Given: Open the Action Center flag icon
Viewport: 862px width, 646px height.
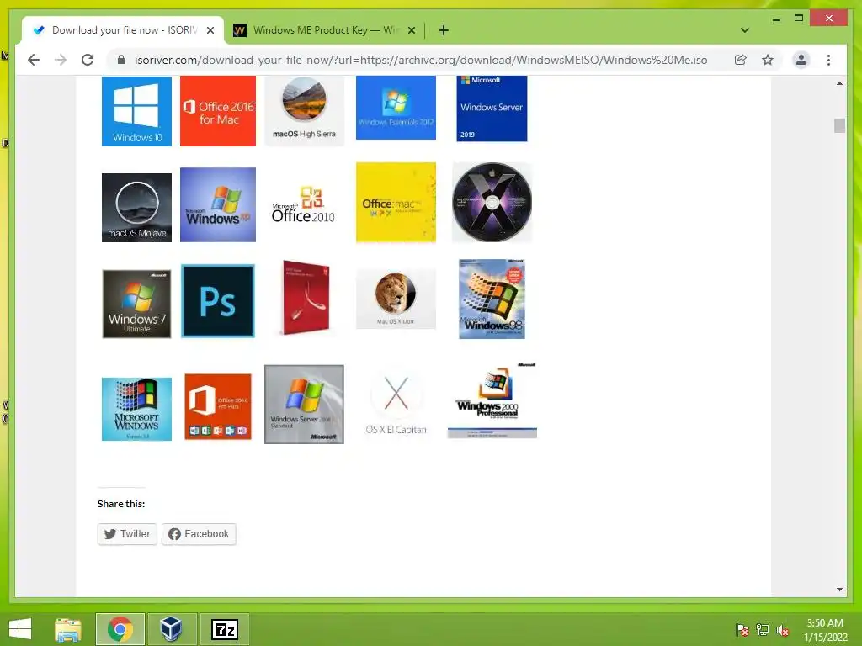Looking at the screenshot, I should tap(742, 629).
